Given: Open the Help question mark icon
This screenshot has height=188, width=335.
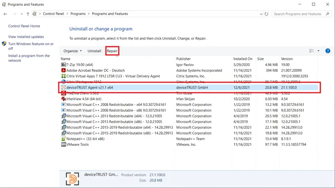Looking at the screenshot, I should click(328, 51).
